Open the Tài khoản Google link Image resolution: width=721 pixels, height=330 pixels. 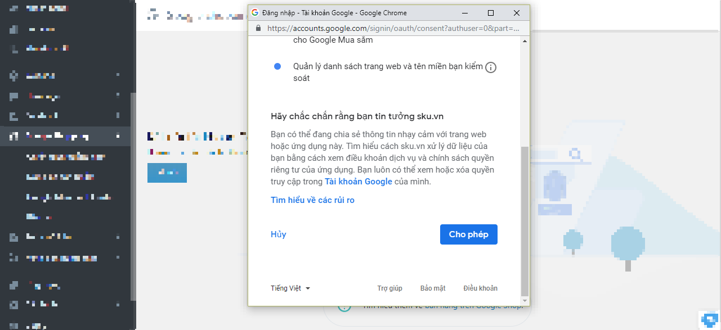(358, 182)
